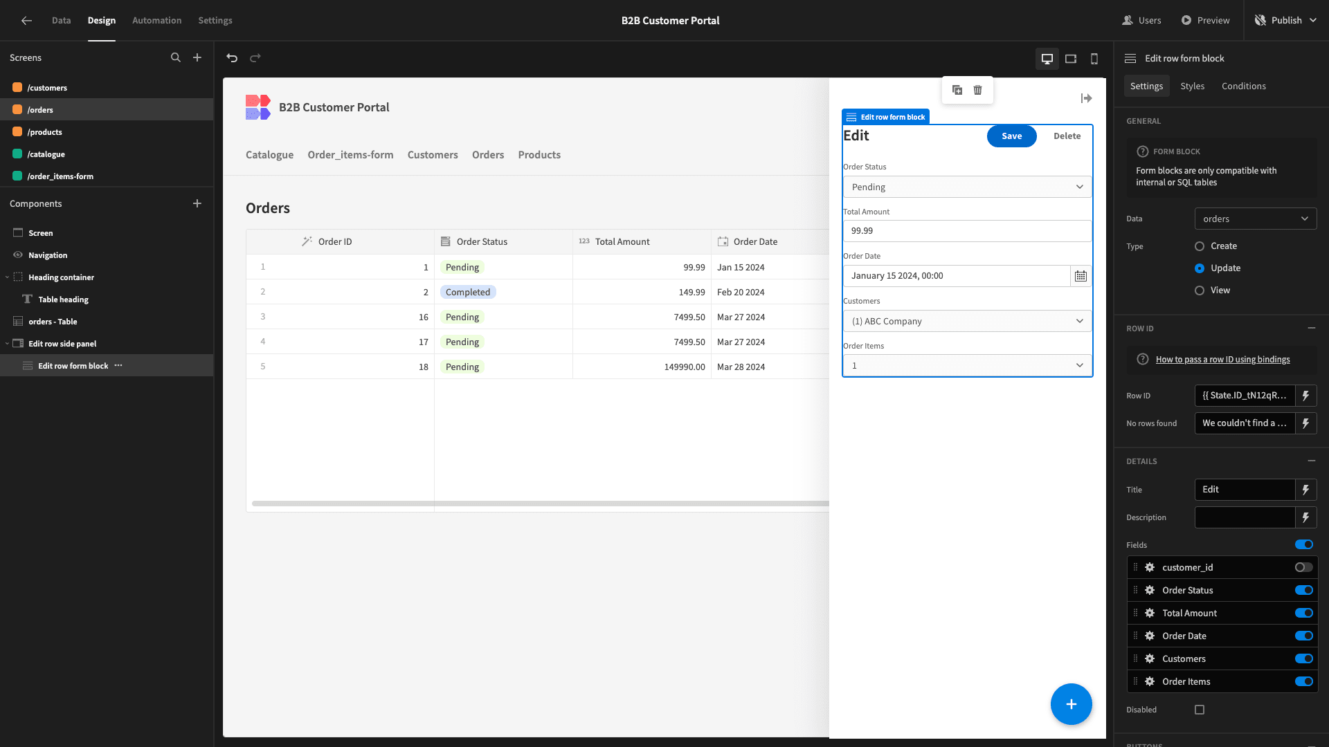Close side panel with arrow icon
Viewport: 1329px width, 747px height.
1087,98
